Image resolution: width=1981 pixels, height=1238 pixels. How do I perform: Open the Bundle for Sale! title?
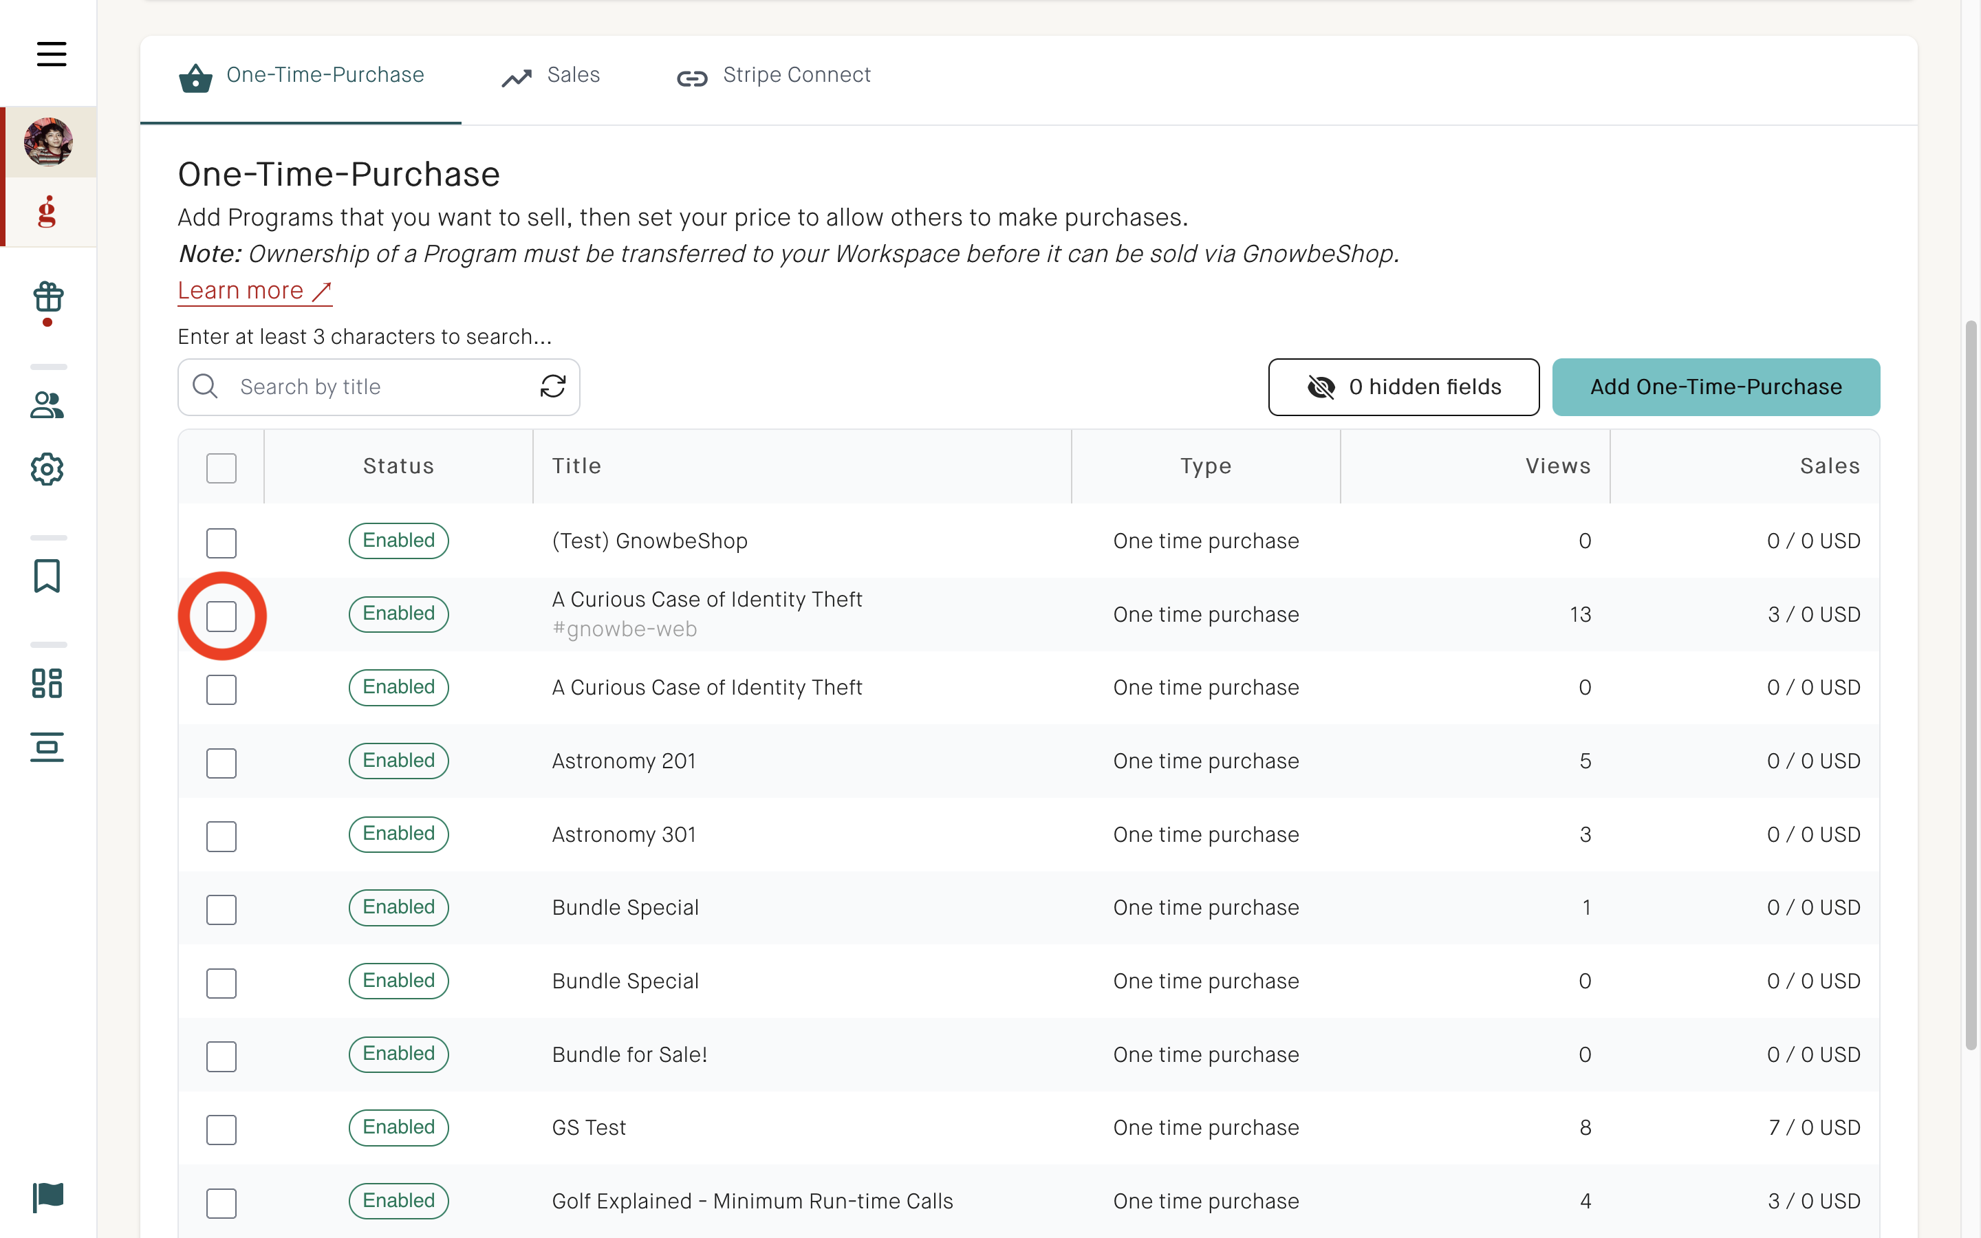point(629,1054)
